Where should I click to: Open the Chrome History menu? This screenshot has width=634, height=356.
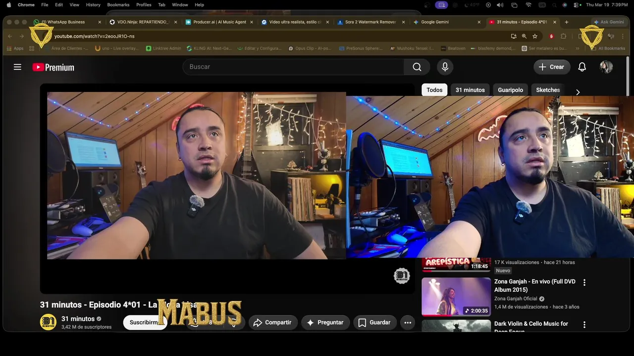pos(93,5)
